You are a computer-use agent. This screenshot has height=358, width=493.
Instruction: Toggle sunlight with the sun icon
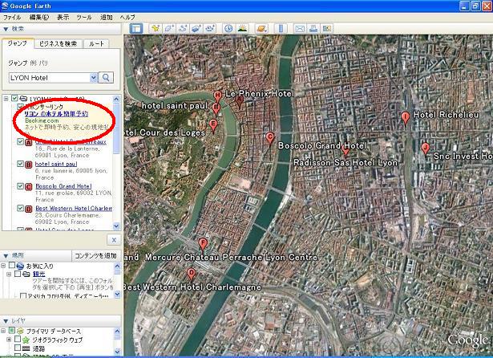pyautogui.click(x=242, y=29)
